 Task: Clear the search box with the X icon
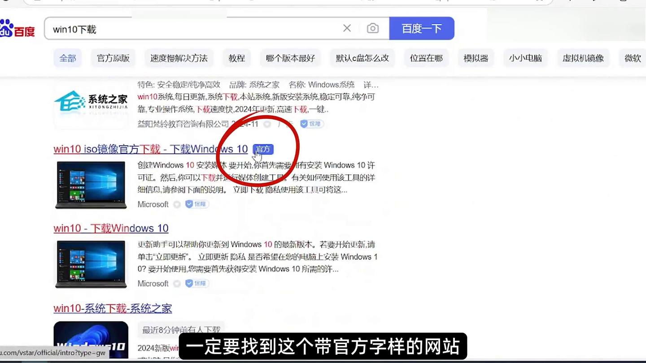click(347, 28)
